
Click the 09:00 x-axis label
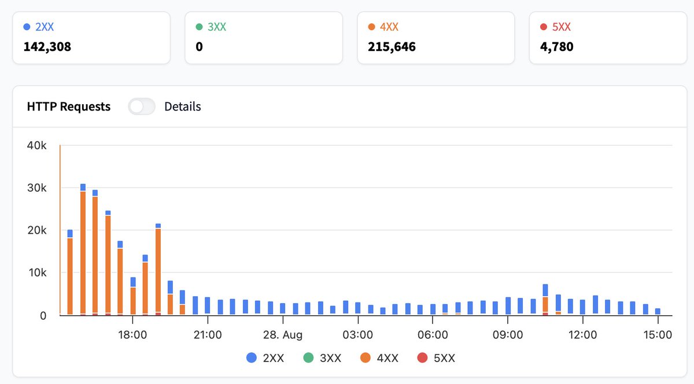(508, 335)
